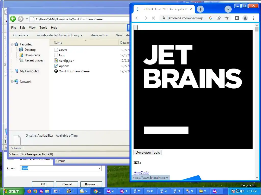Click Browse... in the Run dialog
The height and width of the screenshot is (195, 261).
coord(91,184)
